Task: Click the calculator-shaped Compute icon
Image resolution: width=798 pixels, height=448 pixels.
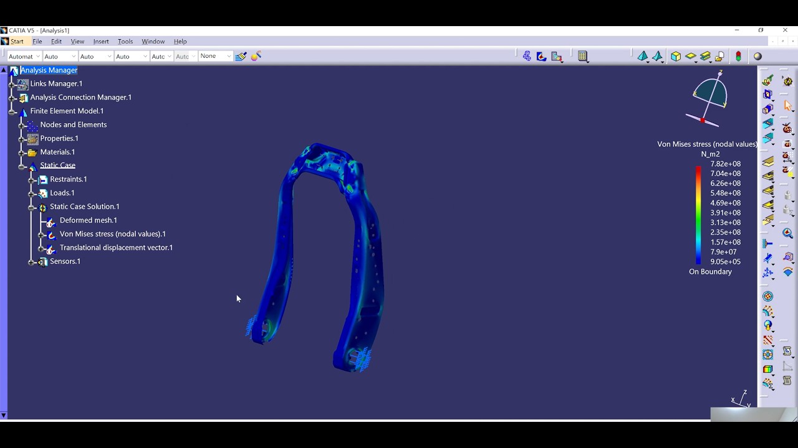Action: click(582, 56)
